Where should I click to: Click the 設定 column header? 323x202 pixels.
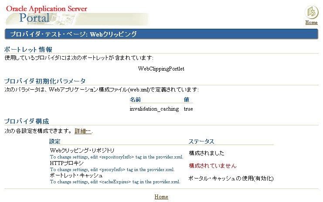click(54, 141)
